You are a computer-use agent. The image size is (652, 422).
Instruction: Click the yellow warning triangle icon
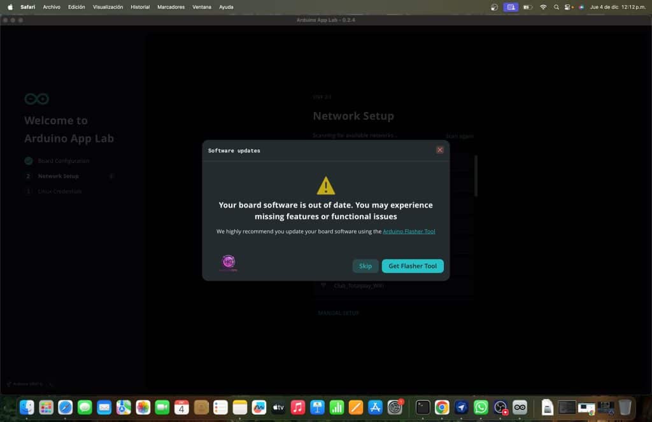tap(325, 186)
